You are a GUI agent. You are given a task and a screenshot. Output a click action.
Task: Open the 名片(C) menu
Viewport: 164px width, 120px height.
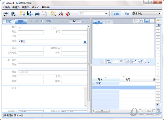[x=36, y=7]
